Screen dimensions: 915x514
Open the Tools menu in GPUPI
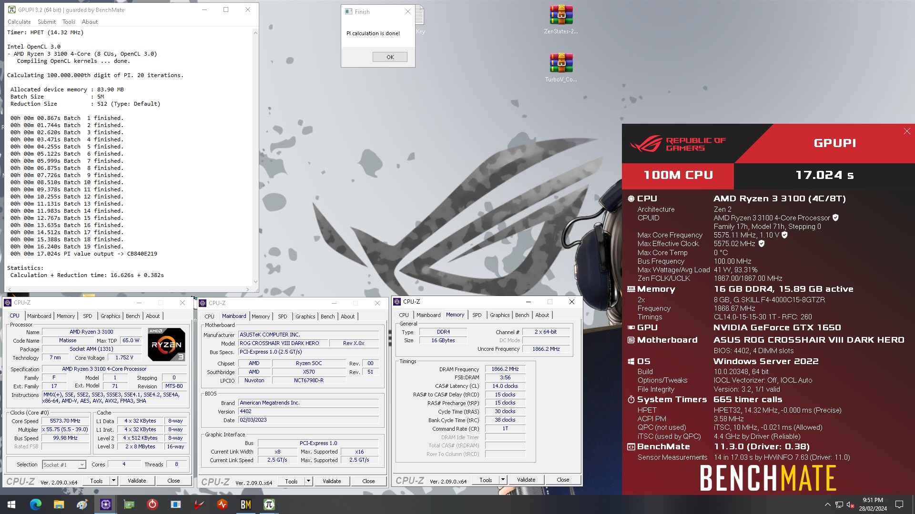point(69,22)
